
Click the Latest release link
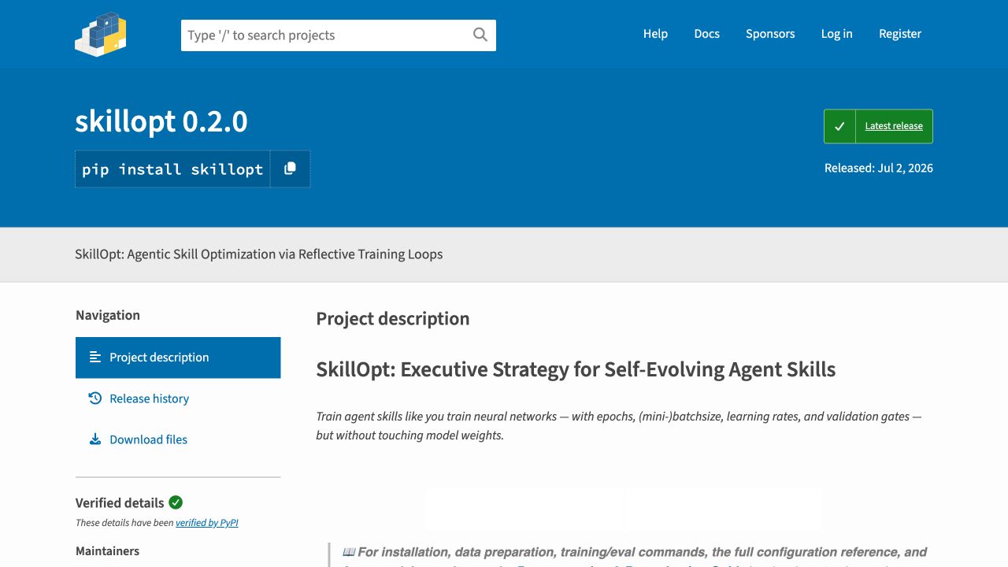tap(894, 126)
